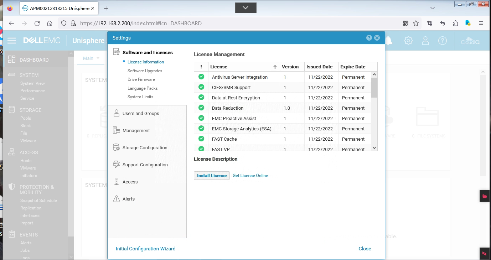Click the Storage cylinder icon in sidebar

pos(12,110)
